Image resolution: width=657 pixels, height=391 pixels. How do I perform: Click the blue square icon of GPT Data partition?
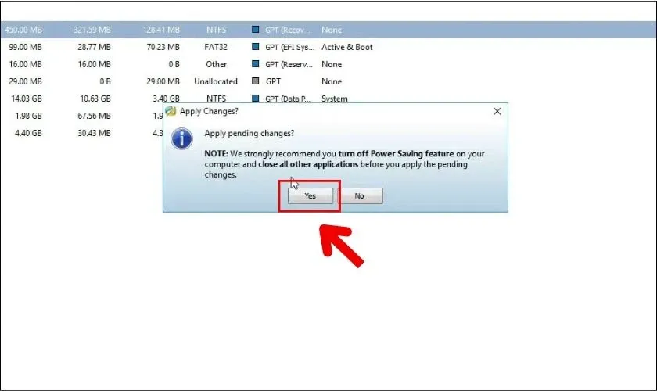[256, 99]
